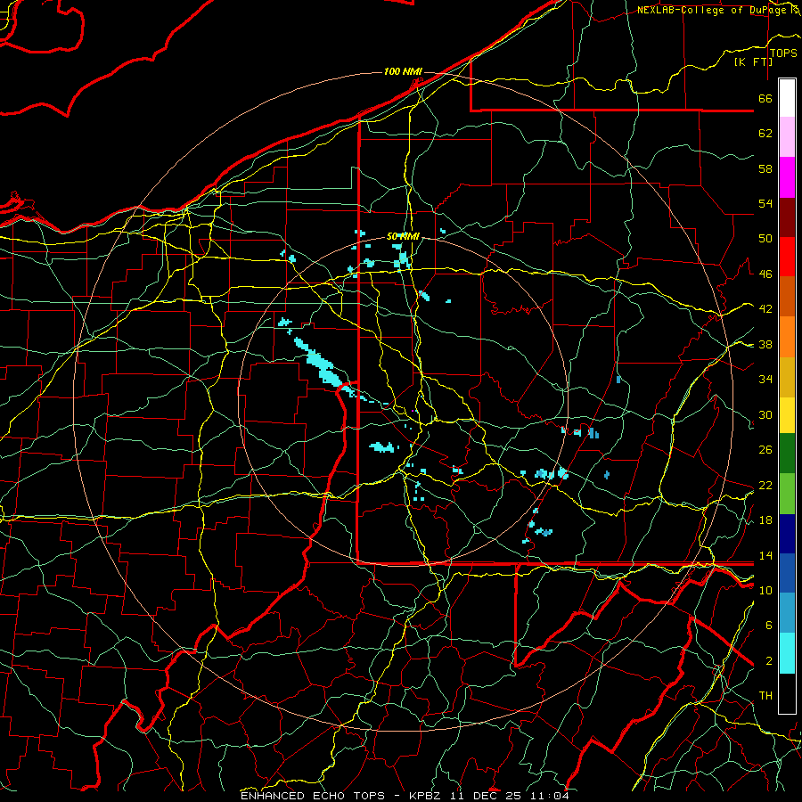Click the legend value "30"
Viewport: 802px width, 802px height.
[x=765, y=414]
